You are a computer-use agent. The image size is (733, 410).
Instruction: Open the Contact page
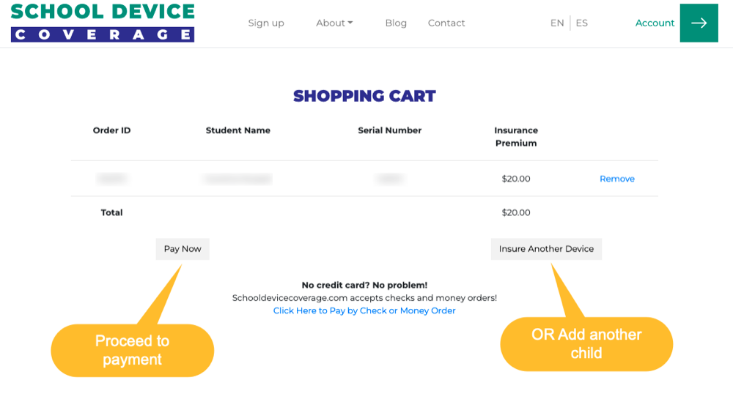[446, 23]
